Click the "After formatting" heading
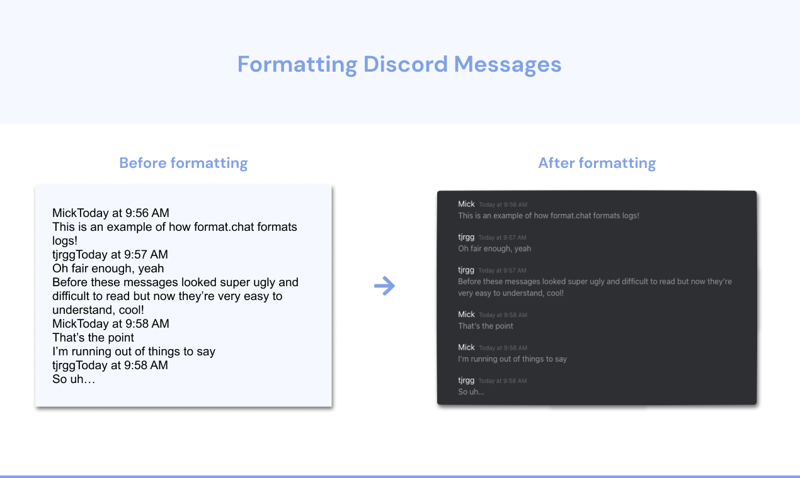The height and width of the screenshot is (478, 800). (x=597, y=164)
